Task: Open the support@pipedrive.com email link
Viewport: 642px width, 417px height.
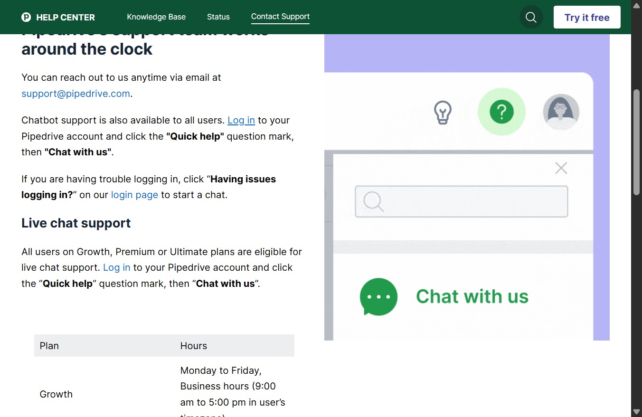Action: [76, 94]
